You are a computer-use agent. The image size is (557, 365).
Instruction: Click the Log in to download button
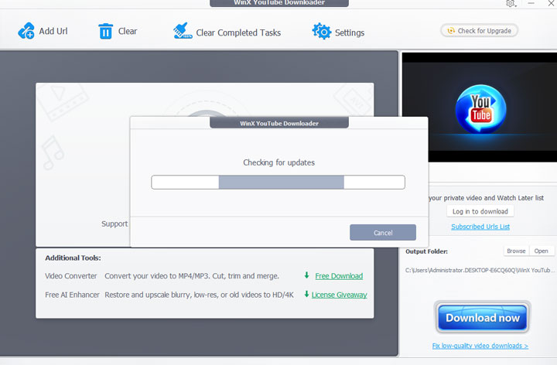pos(480,212)
